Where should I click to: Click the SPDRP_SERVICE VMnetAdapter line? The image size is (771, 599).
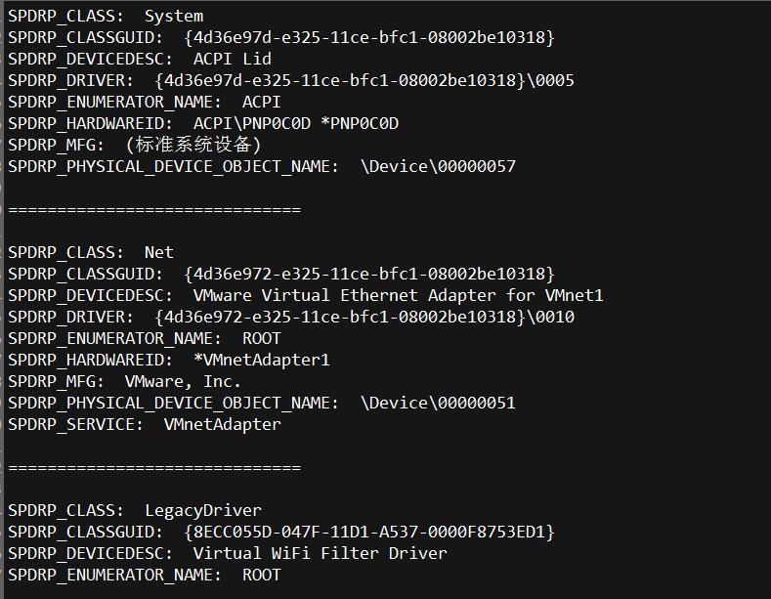click(145, 425)
